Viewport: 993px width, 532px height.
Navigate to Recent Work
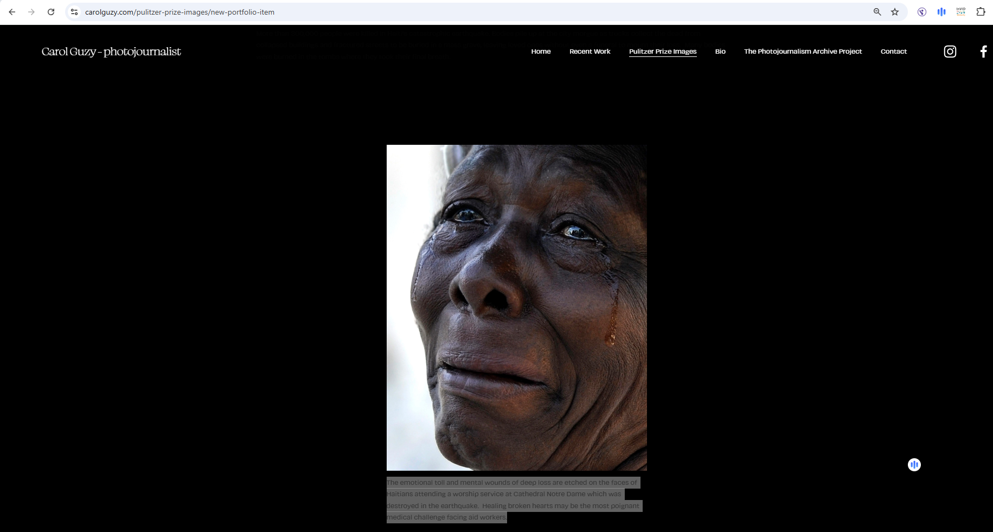(590, 52)
